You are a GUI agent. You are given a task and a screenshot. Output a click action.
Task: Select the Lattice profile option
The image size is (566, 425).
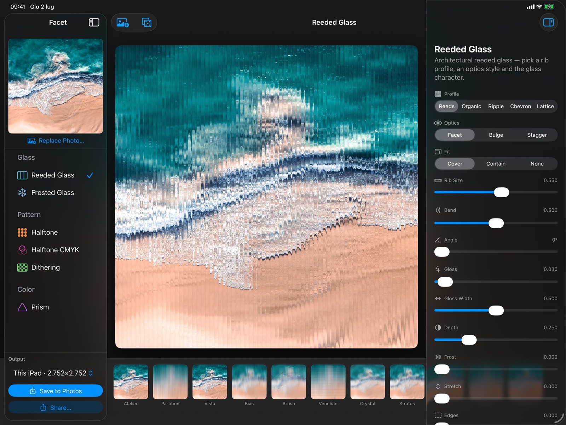coord(545,106)
